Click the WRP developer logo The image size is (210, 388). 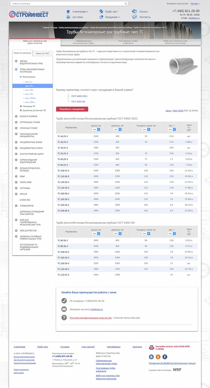[x=177, y=369]
